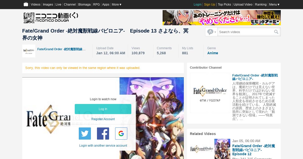The width and height of the screenshot is (303, 159).
Task: Click the Related Videos heading
Action: (203, 134)
